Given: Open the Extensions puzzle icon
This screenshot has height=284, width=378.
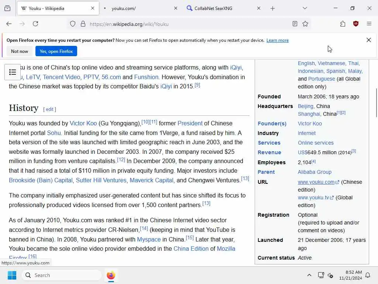Looking at the screenshot, I should [x=343, y=24].
